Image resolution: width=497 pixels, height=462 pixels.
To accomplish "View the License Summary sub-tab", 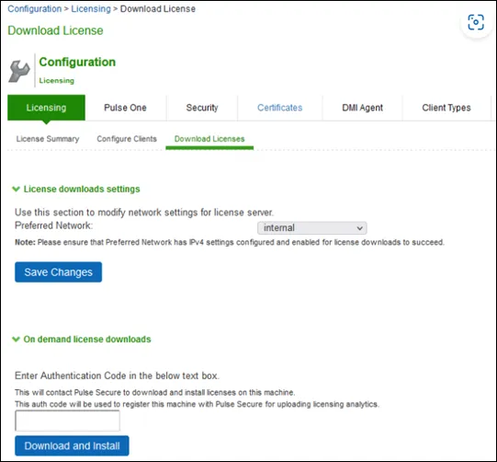I will [48, 139].
